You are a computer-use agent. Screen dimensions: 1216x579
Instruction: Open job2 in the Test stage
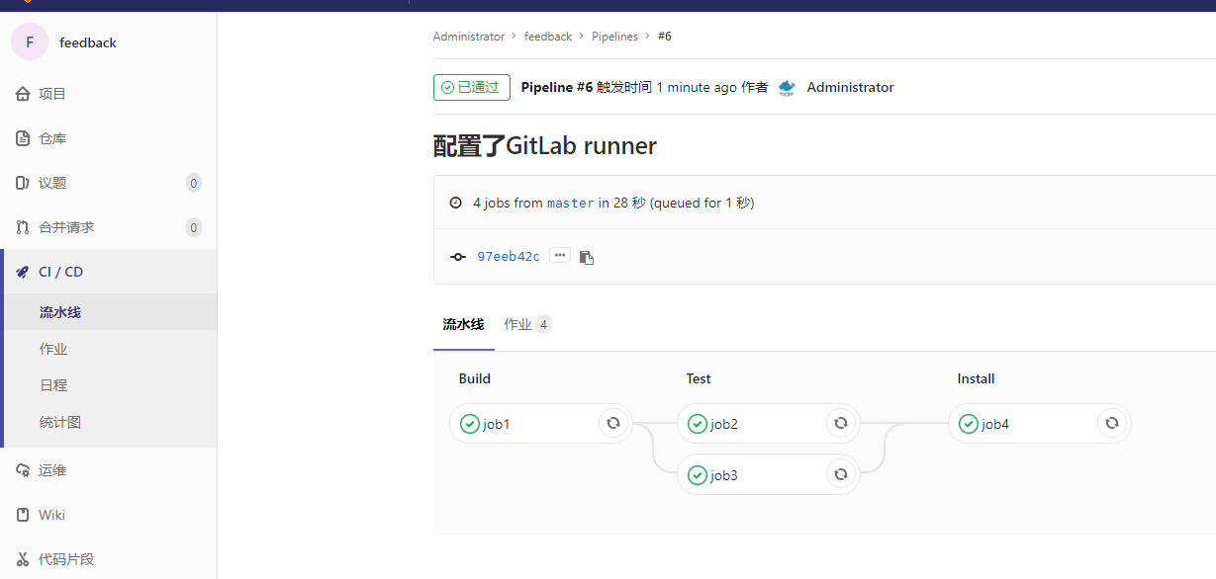768,424
